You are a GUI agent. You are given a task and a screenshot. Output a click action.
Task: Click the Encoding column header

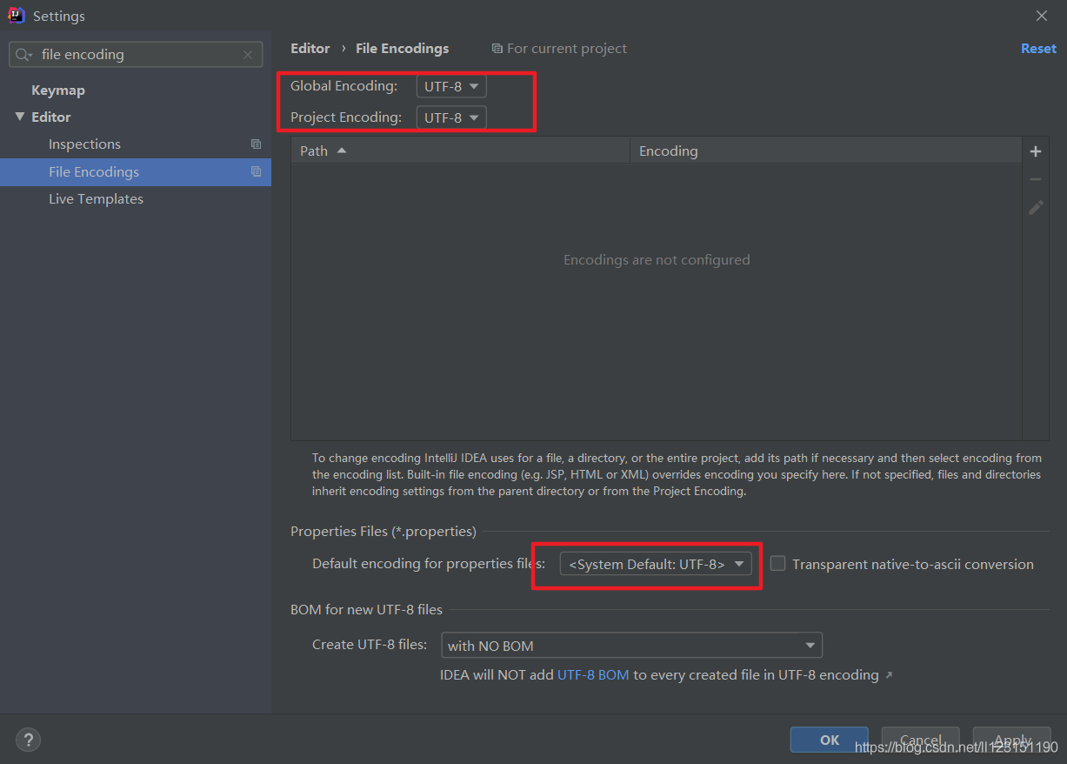pos(826,151)
